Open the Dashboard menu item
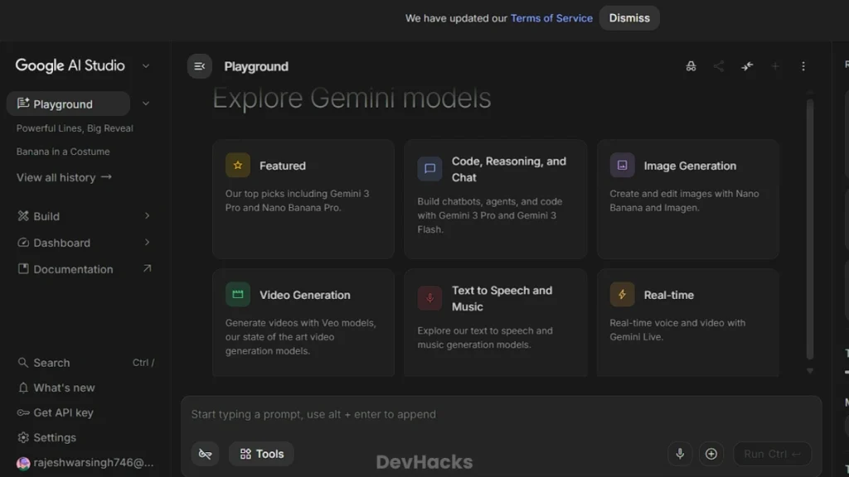This screenshot has height=477, width=849. (x=85, y=243)
